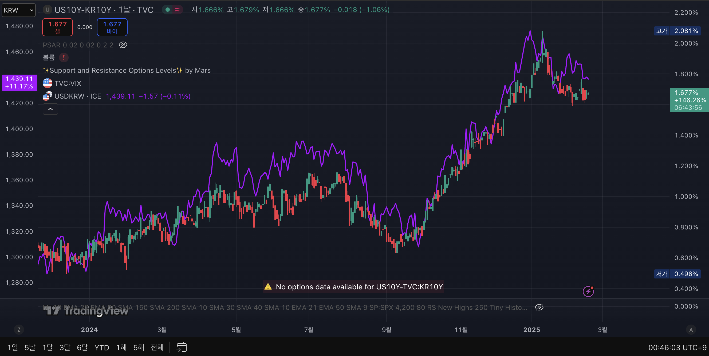Image resolution: width=709 pixels, height=356 pixels.
Task: Toggle the A auto-scale button
Action: pos(691,330)
